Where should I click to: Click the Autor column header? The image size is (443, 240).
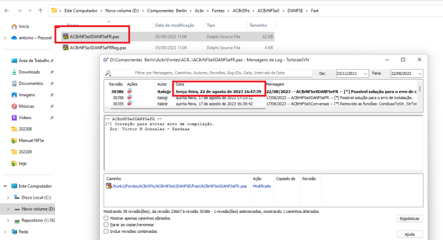[x=162, y=84]
